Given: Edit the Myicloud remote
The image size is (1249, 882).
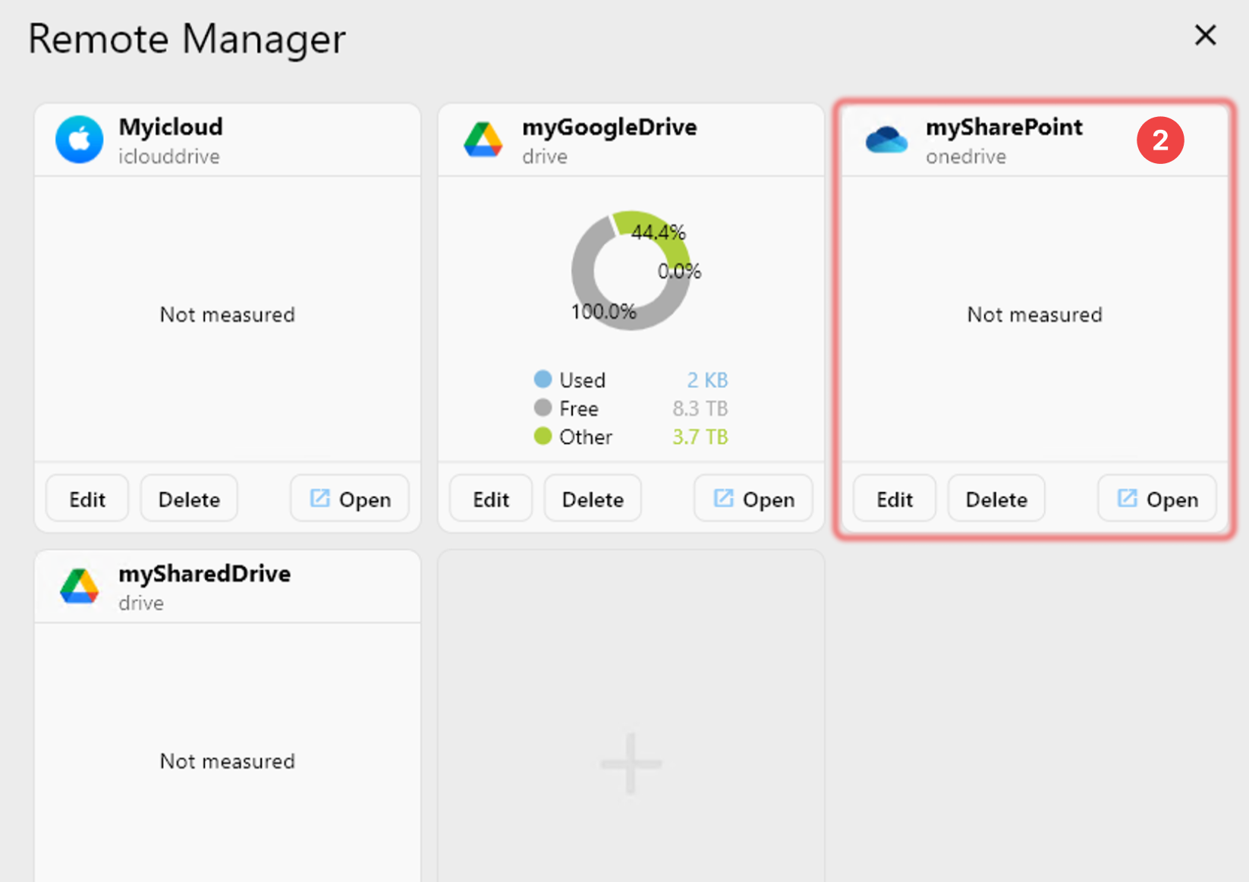Looking at the screenshot, I should coord(87,498).
